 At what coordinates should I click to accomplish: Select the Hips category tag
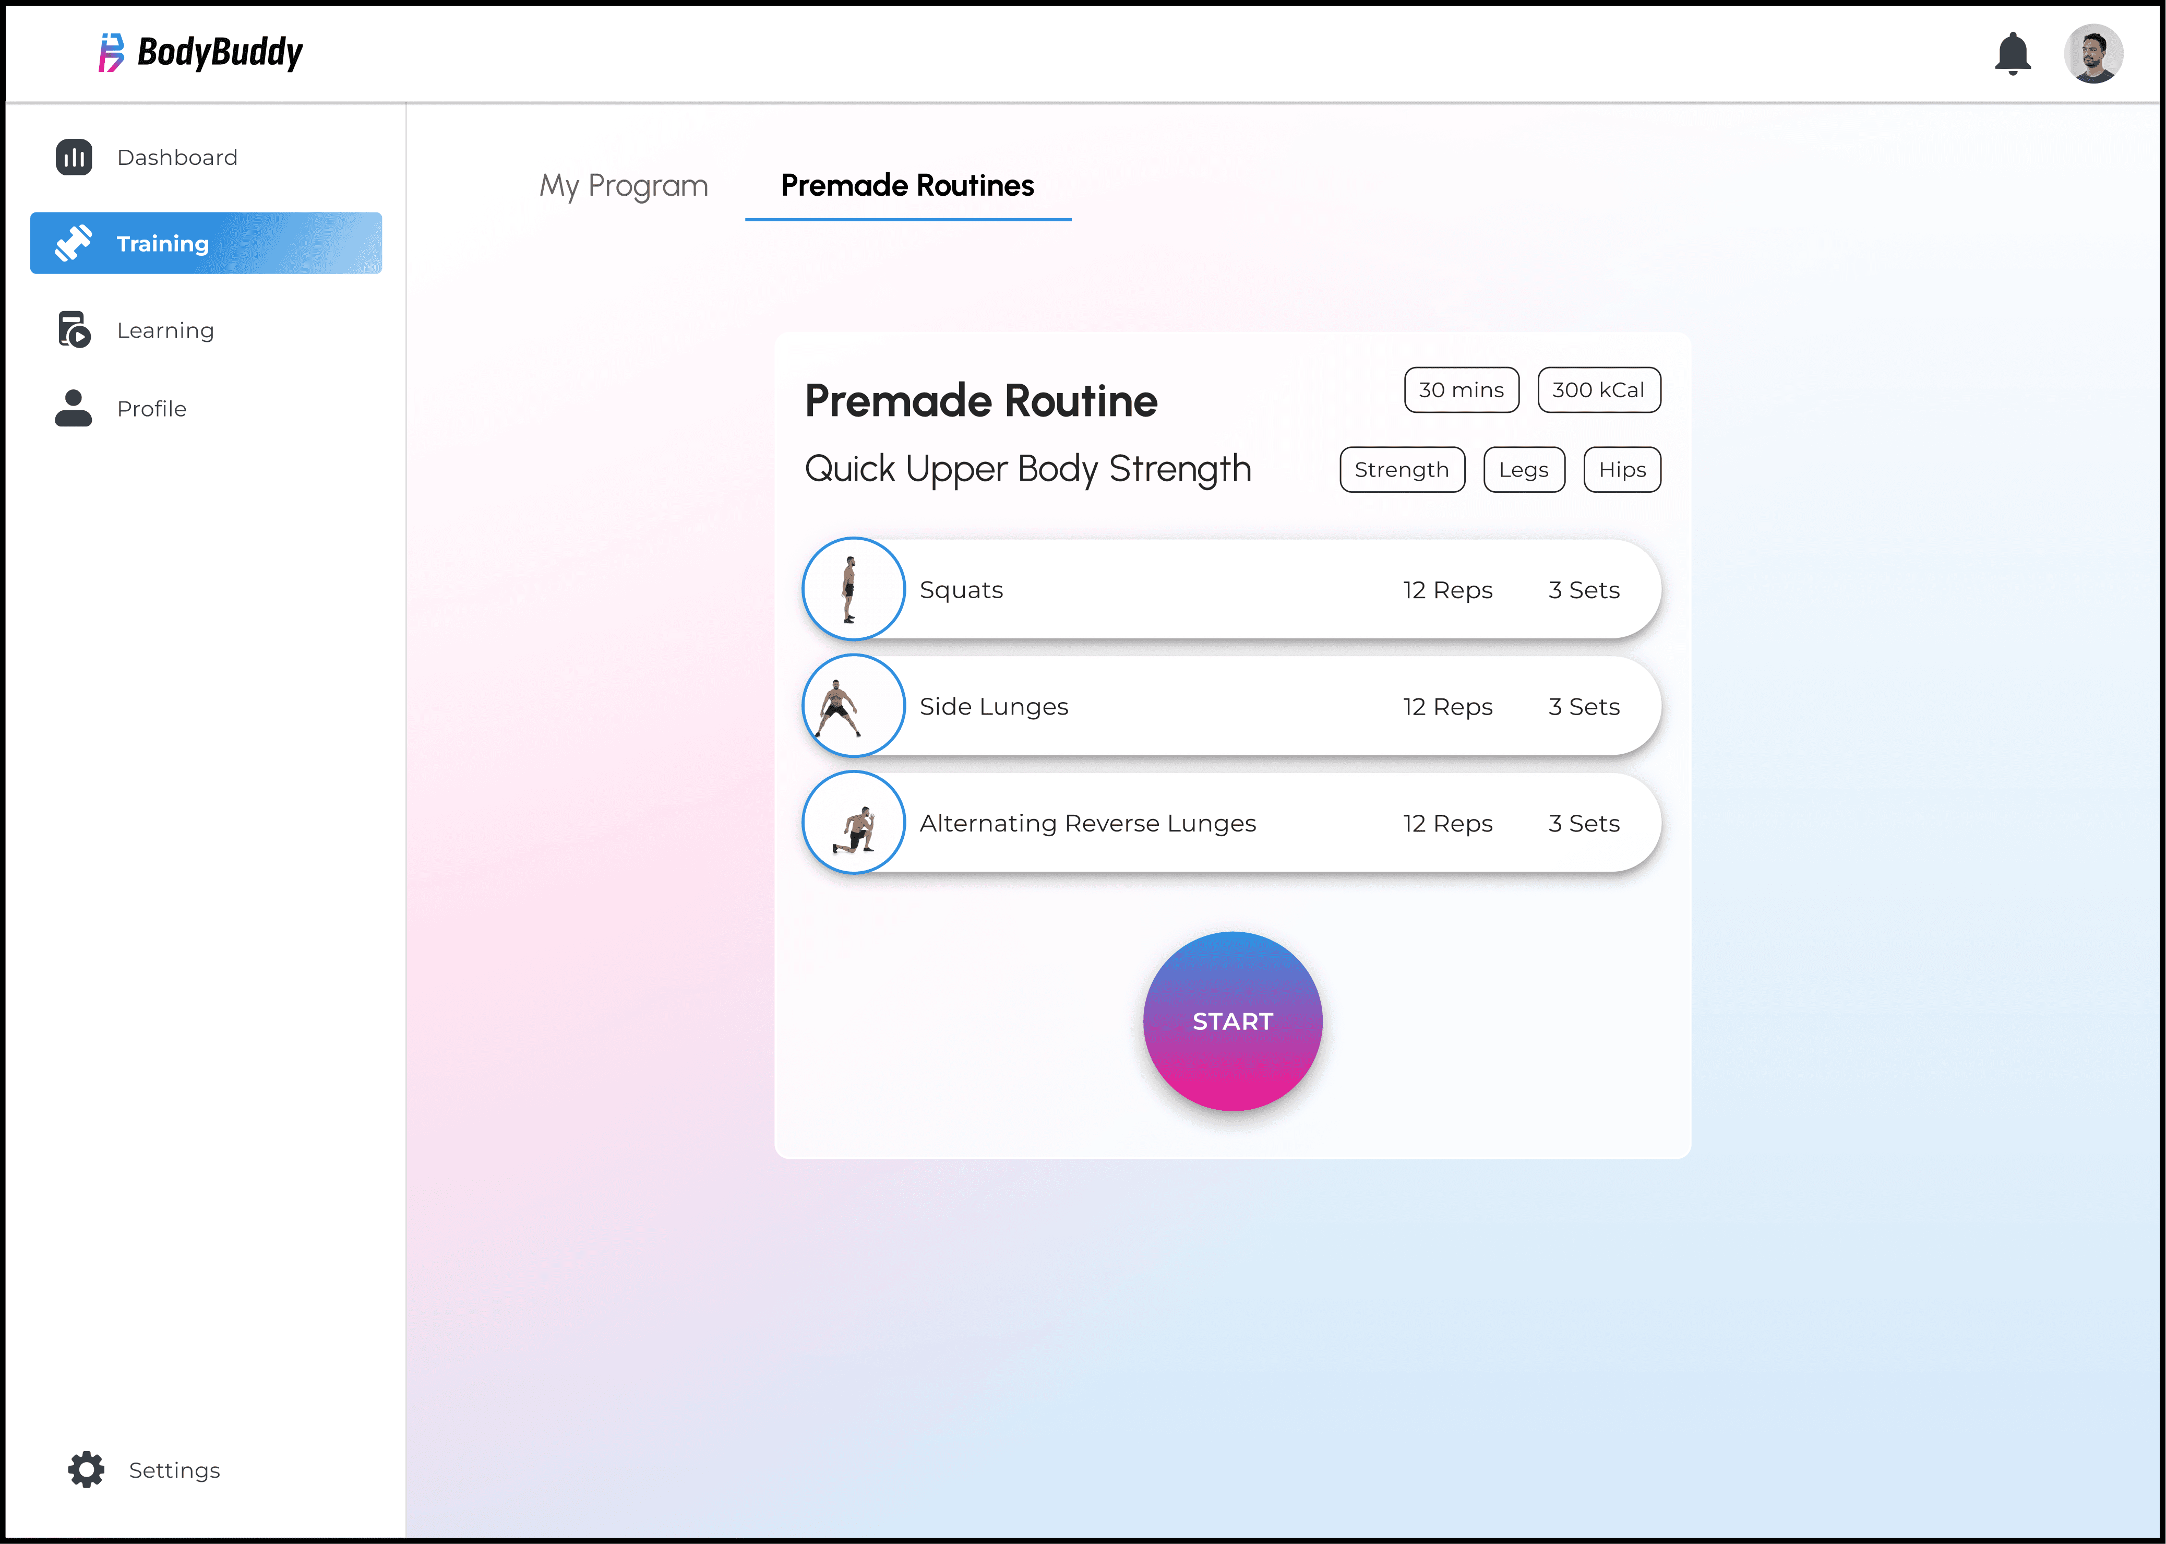pyautogui.click(x=1621, y=470)
